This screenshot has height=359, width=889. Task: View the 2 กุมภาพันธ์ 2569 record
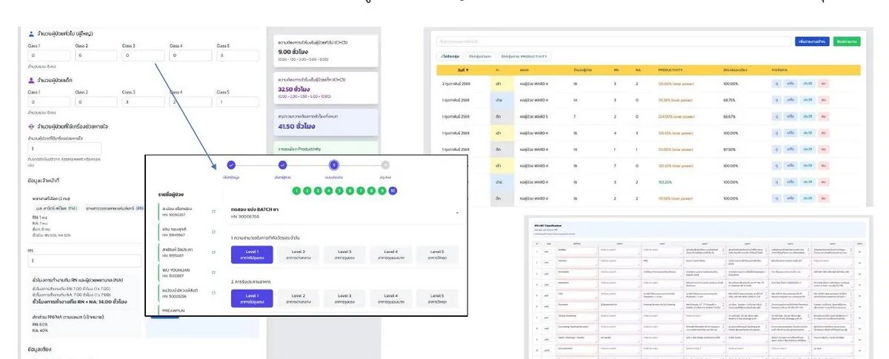(x=777, y=84)
